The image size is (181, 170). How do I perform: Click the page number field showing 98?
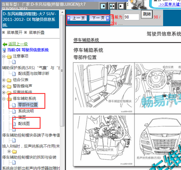pyautogui.click(x=132, y=17)
